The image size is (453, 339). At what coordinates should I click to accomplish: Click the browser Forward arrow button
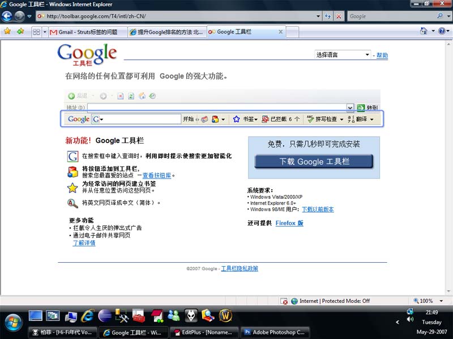(19, 16)
